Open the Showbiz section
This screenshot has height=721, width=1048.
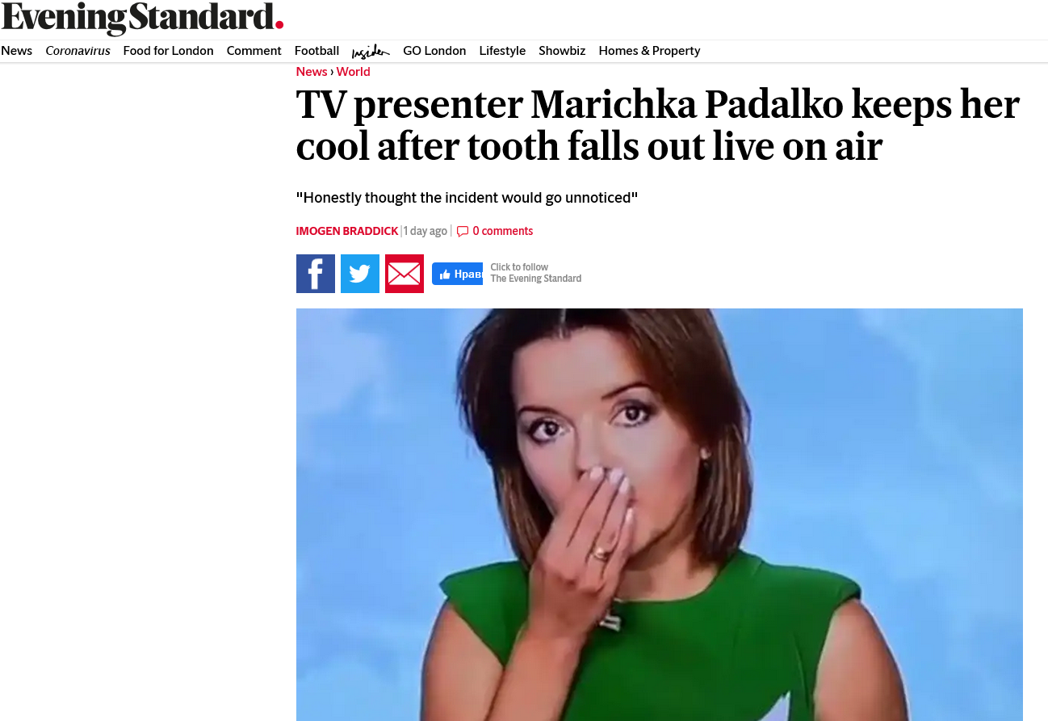(562, 51)
